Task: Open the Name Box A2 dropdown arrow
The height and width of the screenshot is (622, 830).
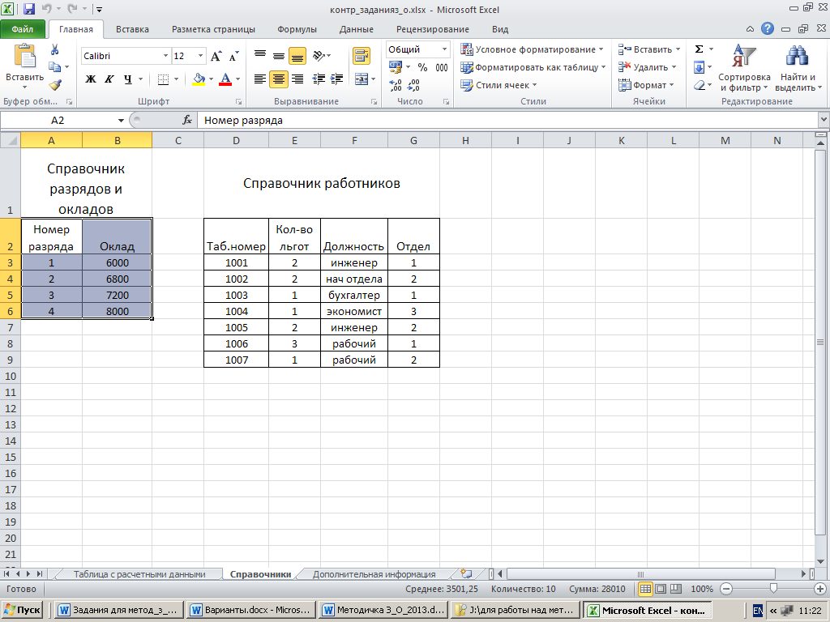Action: [x=121, y=121]
